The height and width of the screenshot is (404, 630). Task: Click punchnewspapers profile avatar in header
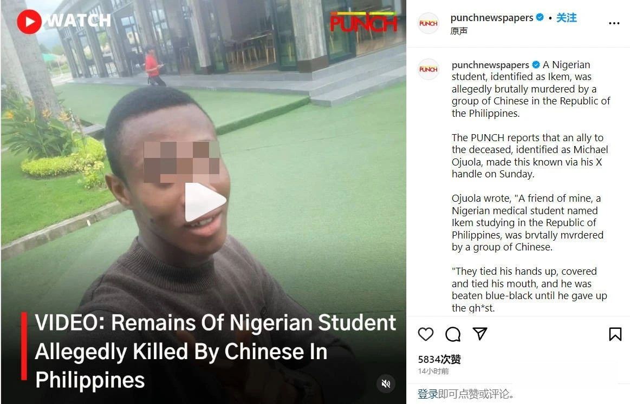pyautogui.click(x=428, y=23)
